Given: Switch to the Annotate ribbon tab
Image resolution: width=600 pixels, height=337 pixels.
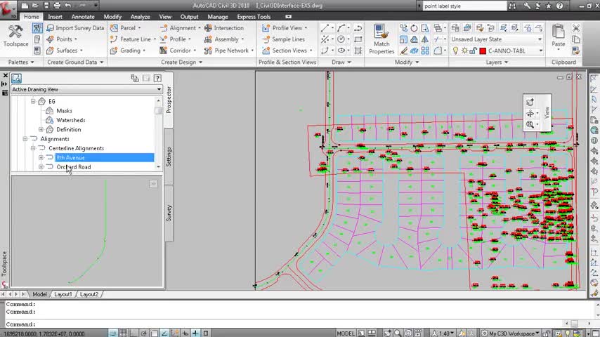Looking at the screenshot, I should pos(83,17).
